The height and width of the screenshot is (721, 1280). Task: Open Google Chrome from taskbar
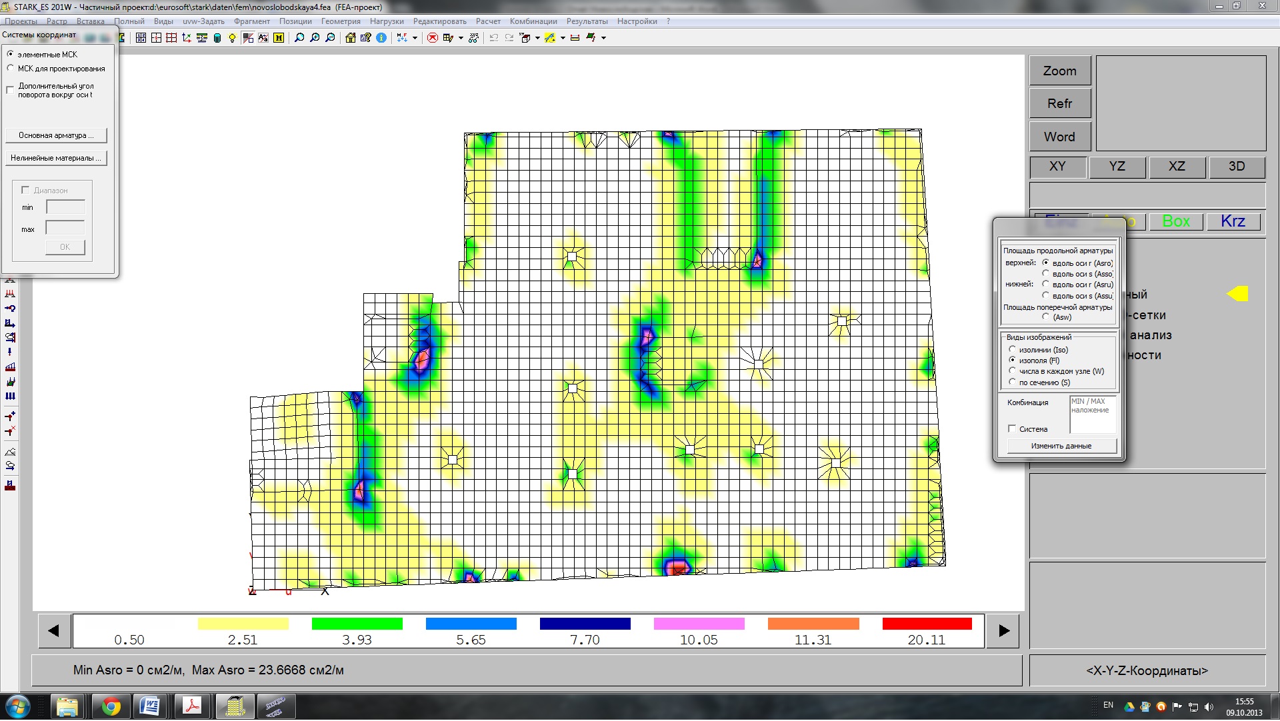click(110, 707)
